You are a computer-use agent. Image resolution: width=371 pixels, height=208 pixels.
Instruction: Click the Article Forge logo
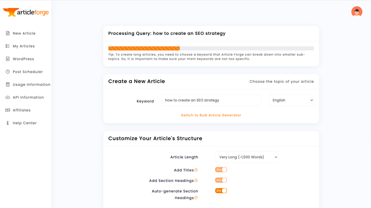(25, 12)
